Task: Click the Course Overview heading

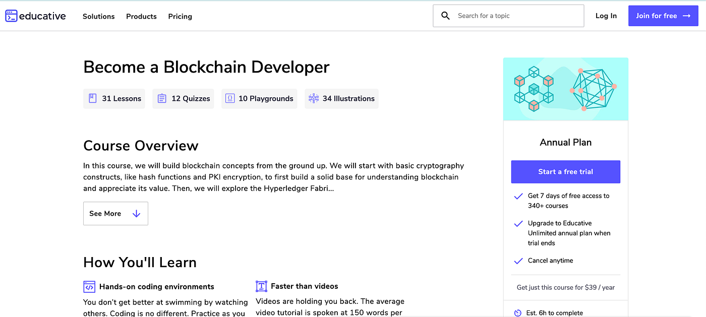Action: [x=141, y=146]
